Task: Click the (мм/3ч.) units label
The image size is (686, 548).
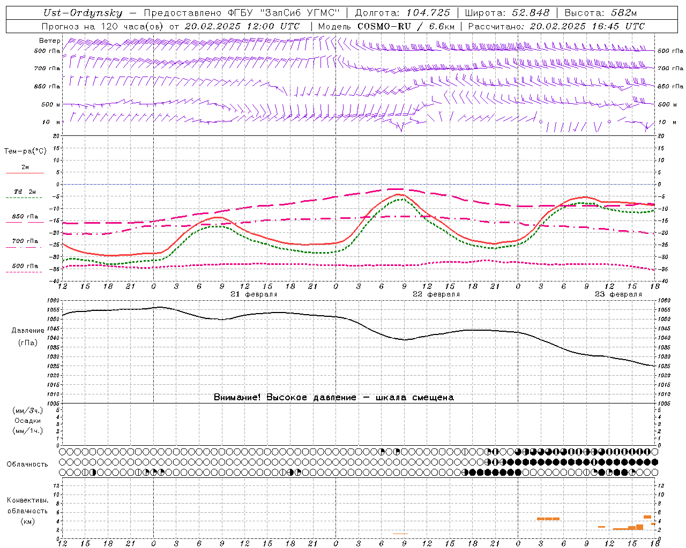Action: pos(27,410)
